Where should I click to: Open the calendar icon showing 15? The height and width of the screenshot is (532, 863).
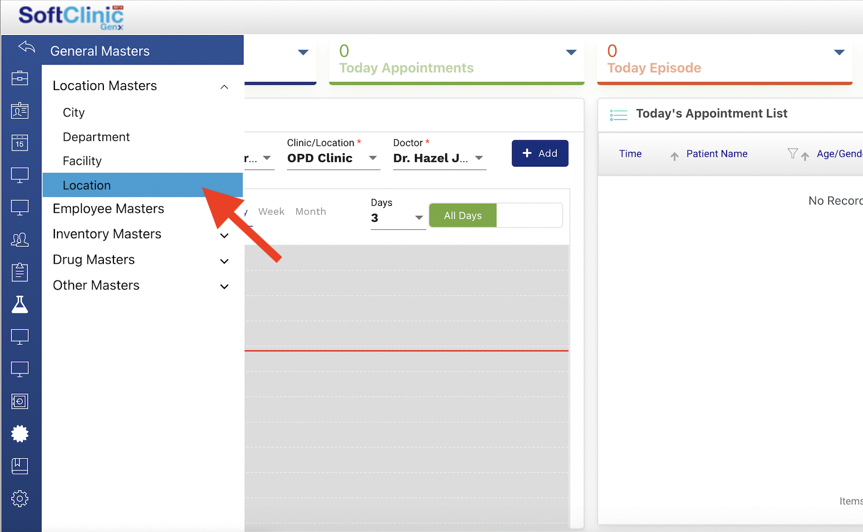tap(20, 142)
